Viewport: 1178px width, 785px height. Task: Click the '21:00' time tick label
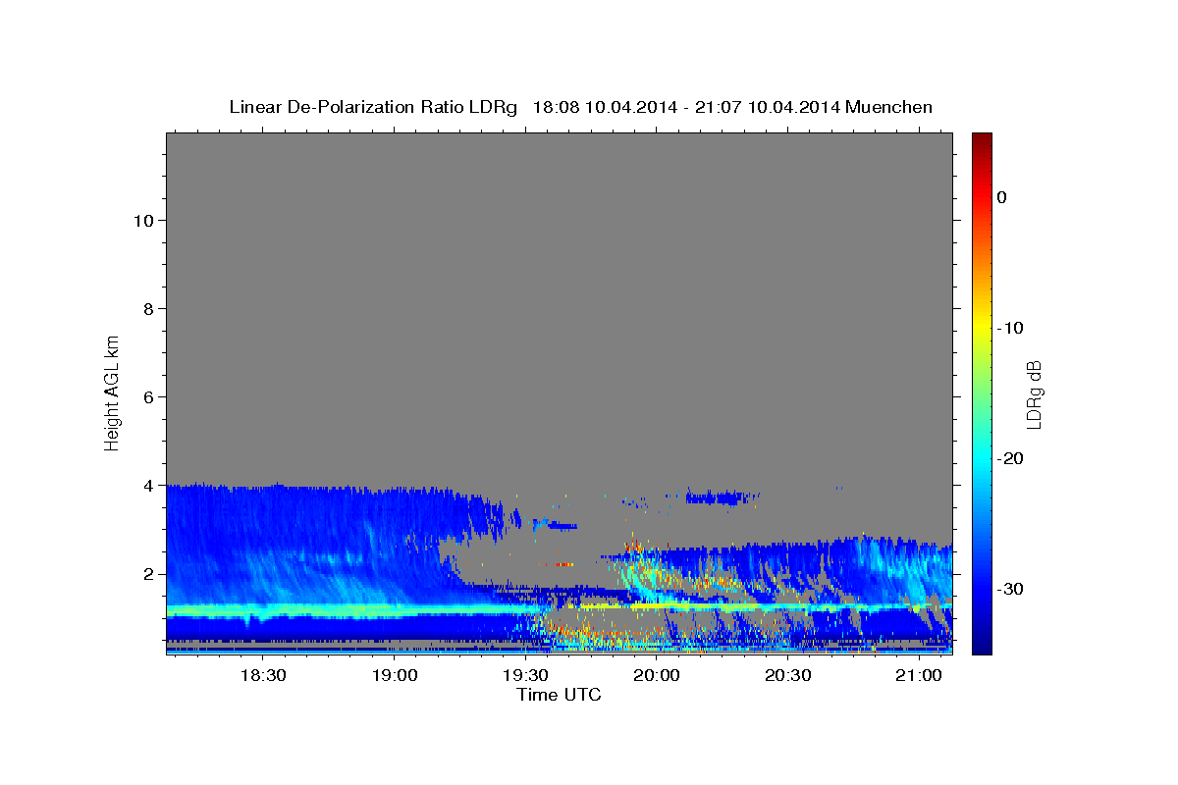click(x=919, y=675)
